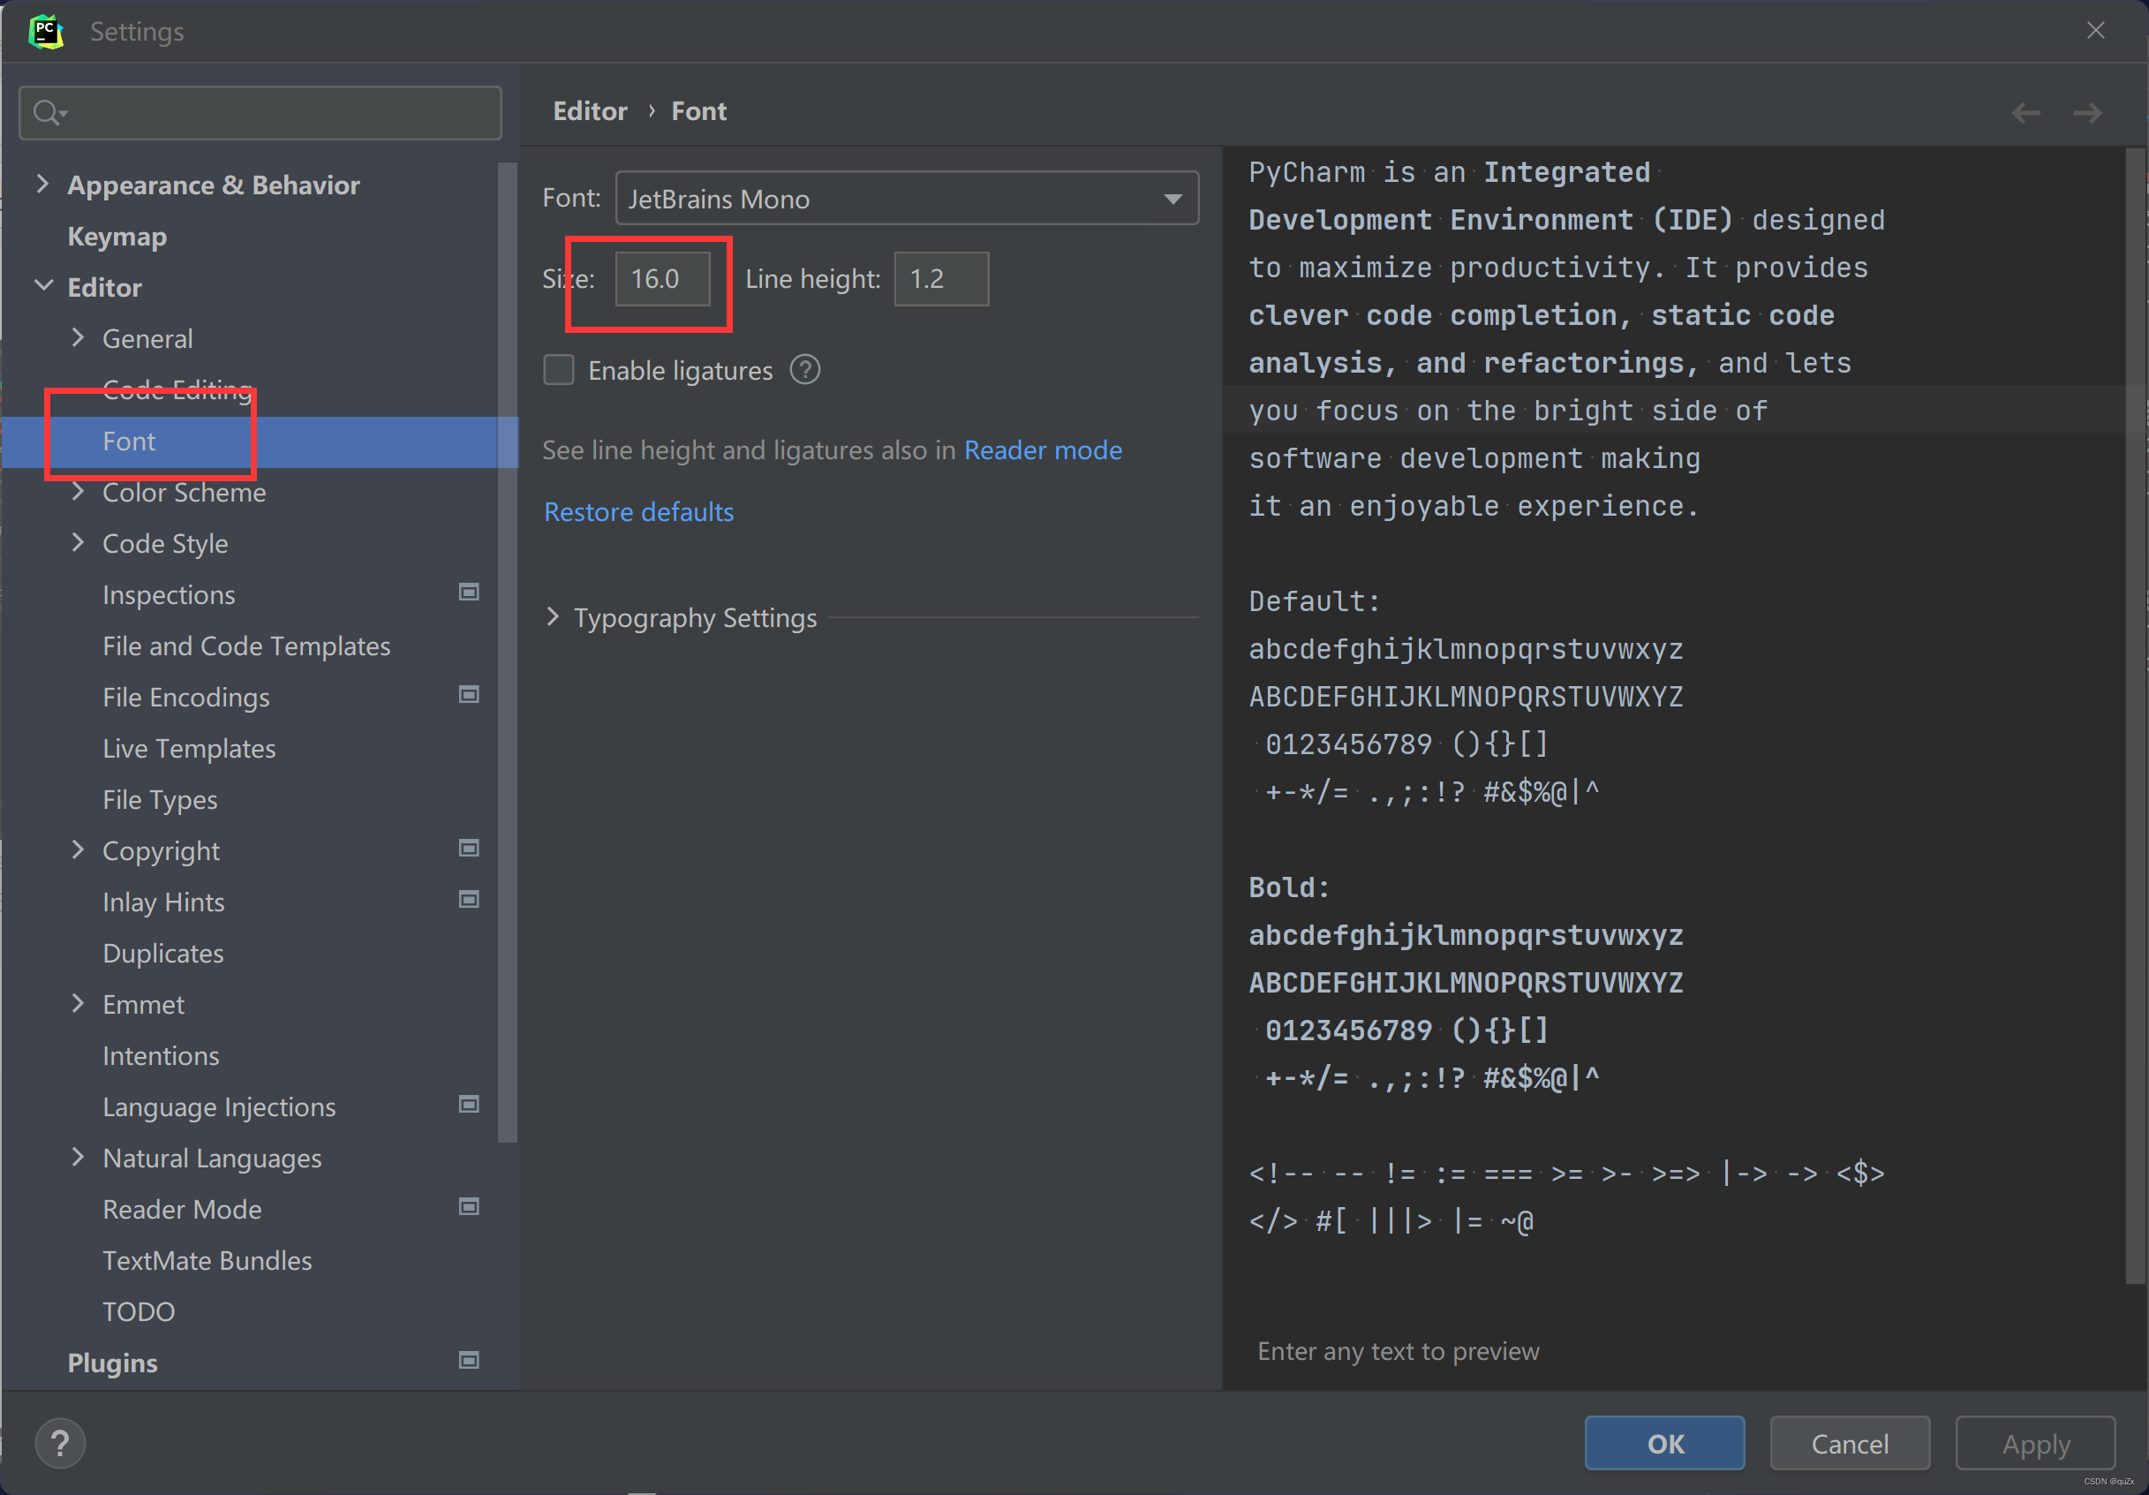The image size is (2149, 1495).
Task: Open Reader mode via the link
Action: 1043,449
